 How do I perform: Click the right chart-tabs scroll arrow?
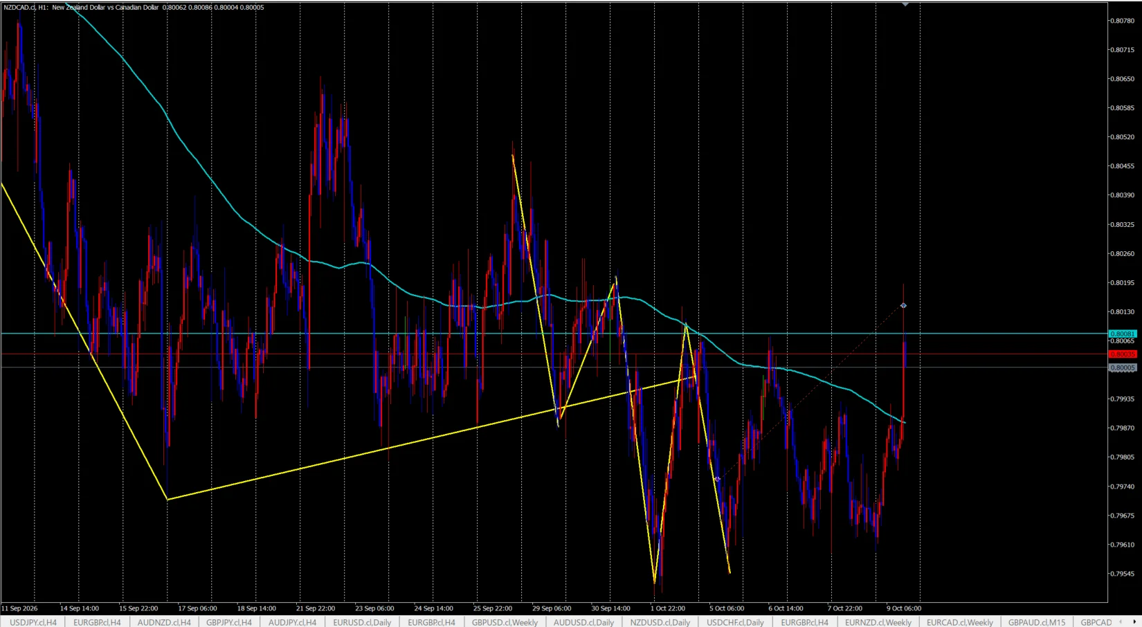click(1134, 621)
